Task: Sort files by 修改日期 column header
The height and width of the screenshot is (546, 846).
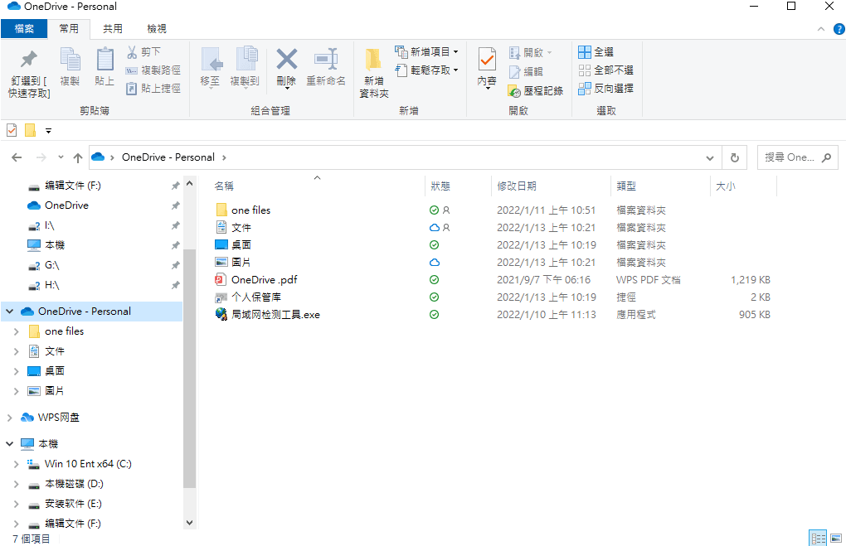Action: point(517,186)
